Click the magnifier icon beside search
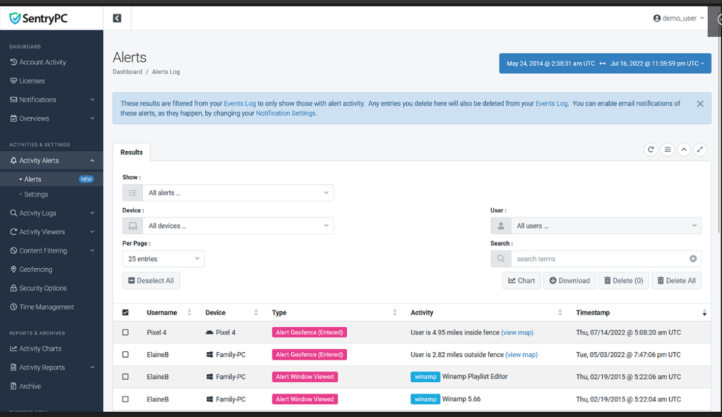The image size is (722, 417). tap(501, 259)
